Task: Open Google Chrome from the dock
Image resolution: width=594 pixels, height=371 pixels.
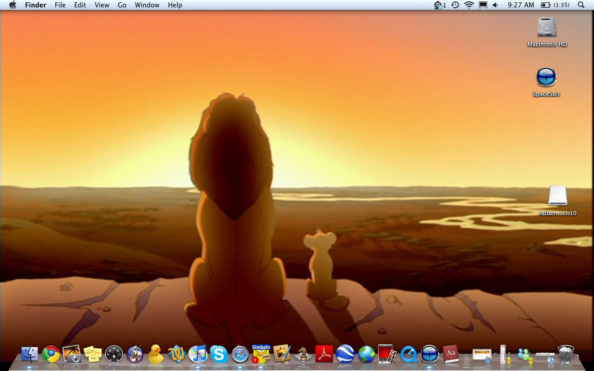Action: [x=51, y=354]
